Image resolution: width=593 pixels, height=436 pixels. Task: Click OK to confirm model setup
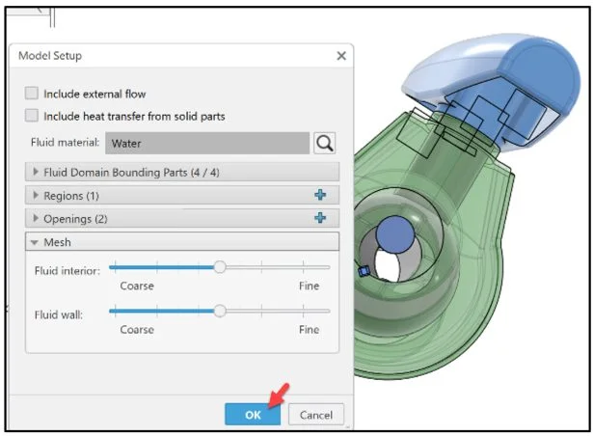tap(253, 415)
